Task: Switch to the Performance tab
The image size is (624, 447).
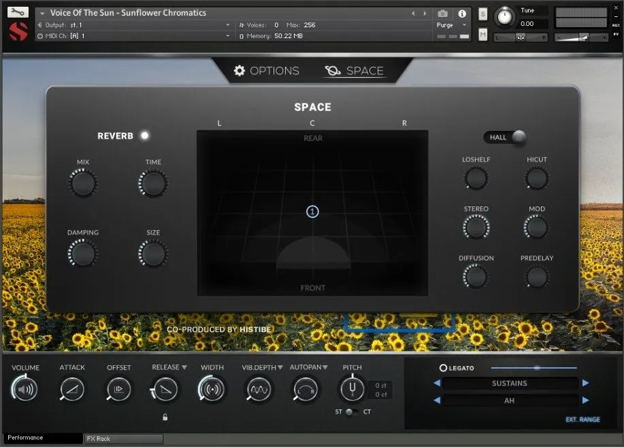Action: click(x=43, y=438)
